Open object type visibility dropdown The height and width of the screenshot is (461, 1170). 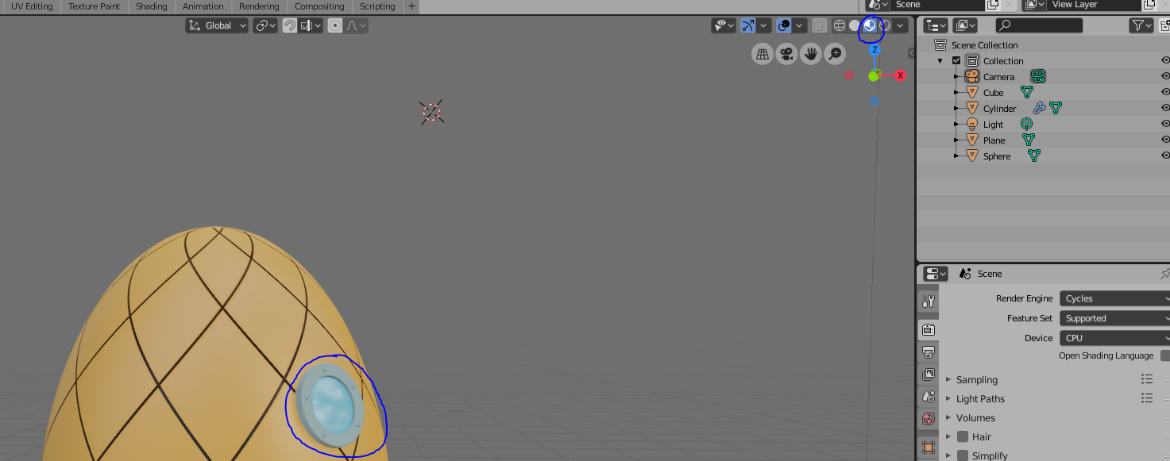(724, 25)
